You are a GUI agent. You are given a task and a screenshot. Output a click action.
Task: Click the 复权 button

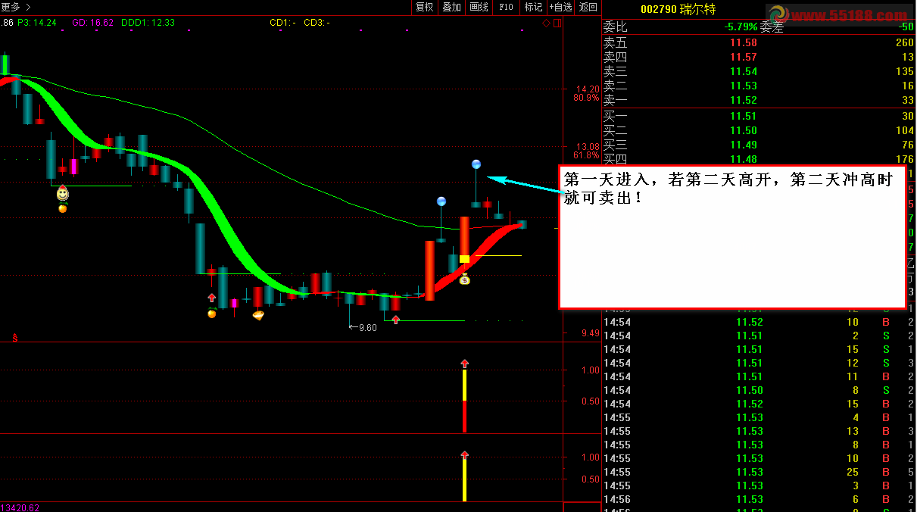click(x=425, y=7)
